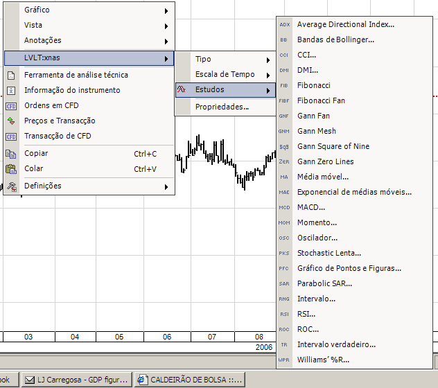Choose Parabolic SAR... study
Screen dimensions: 438x388
[354, 283]
